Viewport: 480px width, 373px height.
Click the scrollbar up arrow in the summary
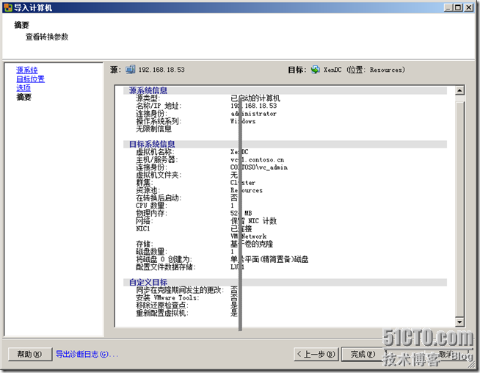coord(459,90)
